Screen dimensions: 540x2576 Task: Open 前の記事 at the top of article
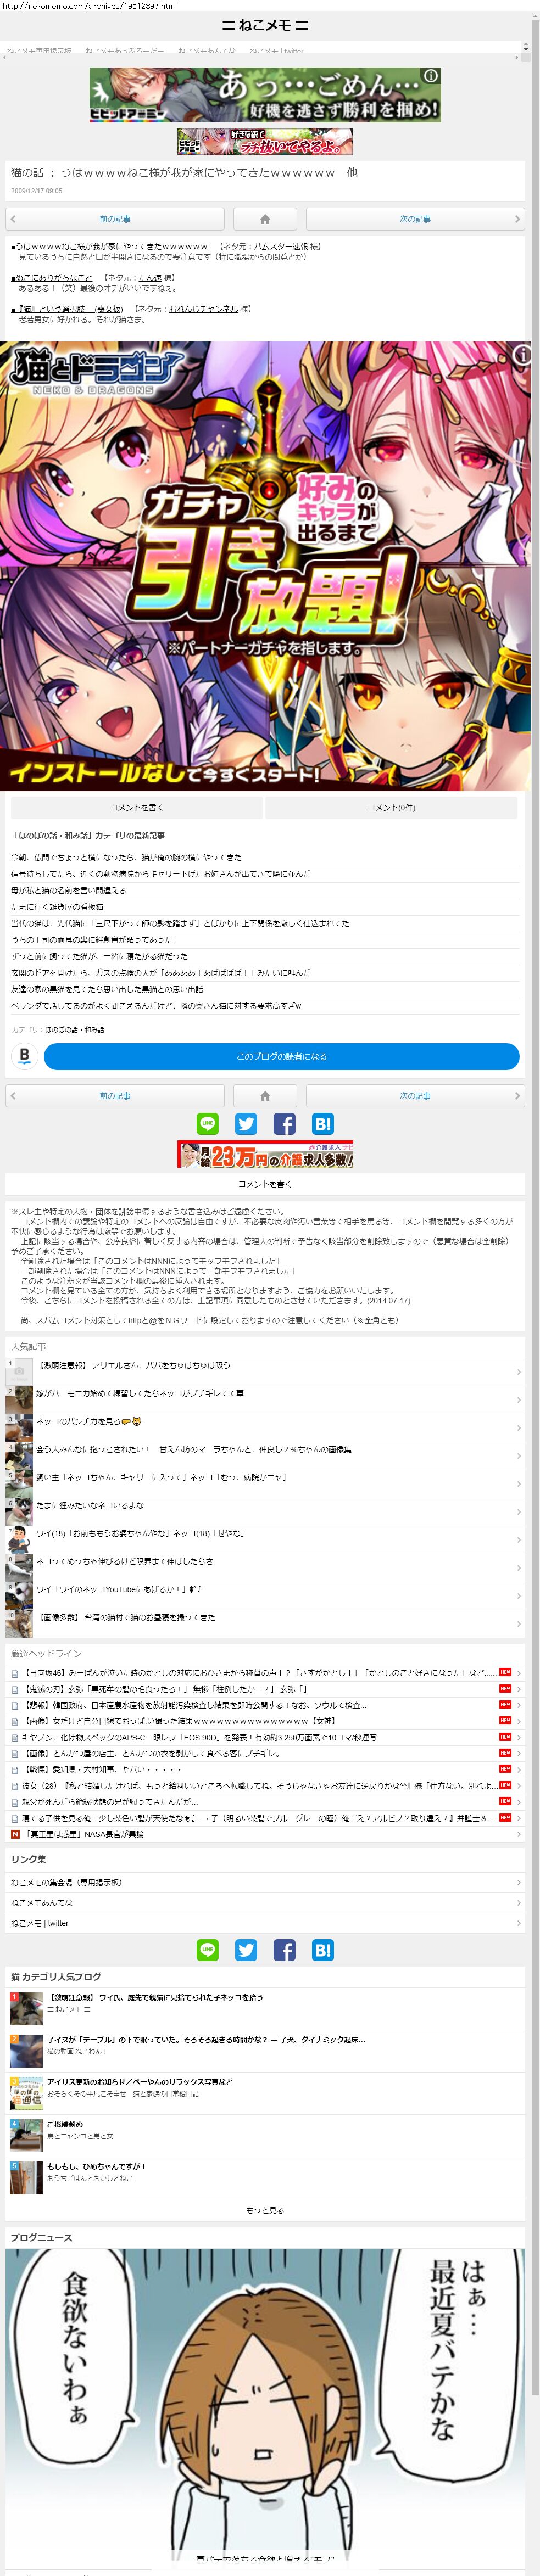coord(115,219)
